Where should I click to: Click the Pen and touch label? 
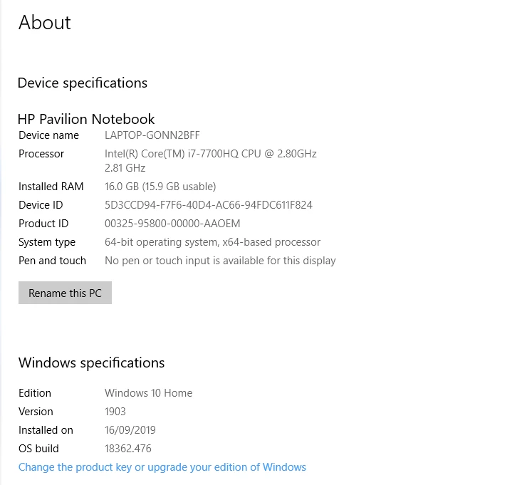[x=52, y=261]
